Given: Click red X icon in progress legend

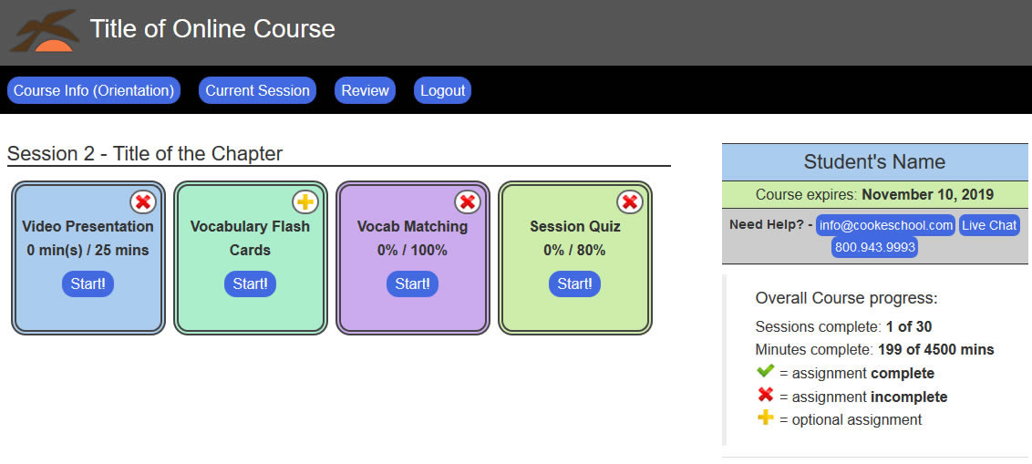Looking at the screenshot, I should tap(765, 396).
